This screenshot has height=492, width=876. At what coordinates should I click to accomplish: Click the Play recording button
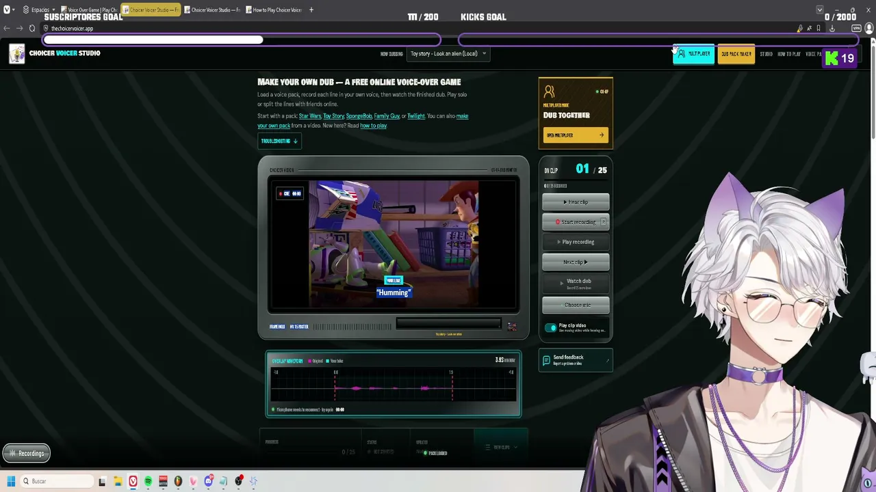[576, 242]
